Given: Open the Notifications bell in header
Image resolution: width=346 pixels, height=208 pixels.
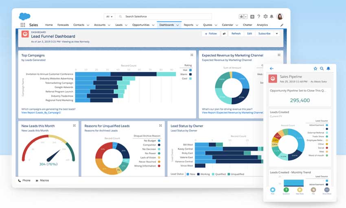Looking at the screenshot, I should (272, 17).
